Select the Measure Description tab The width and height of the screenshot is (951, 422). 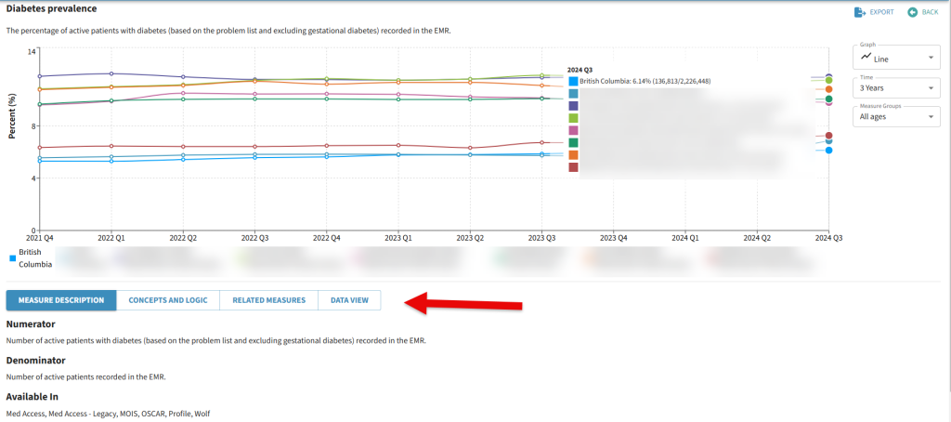(61, 300)
